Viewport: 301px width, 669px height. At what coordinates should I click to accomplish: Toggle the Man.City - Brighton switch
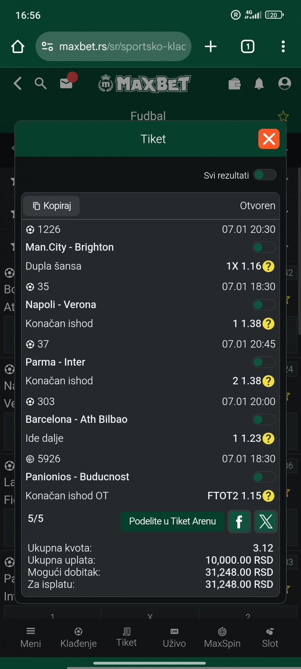click(x=264, y=247)
